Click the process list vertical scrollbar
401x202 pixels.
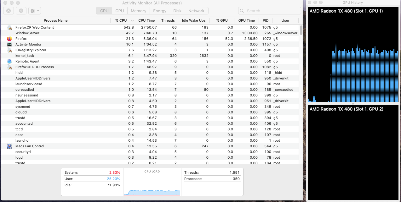[301, 30]
